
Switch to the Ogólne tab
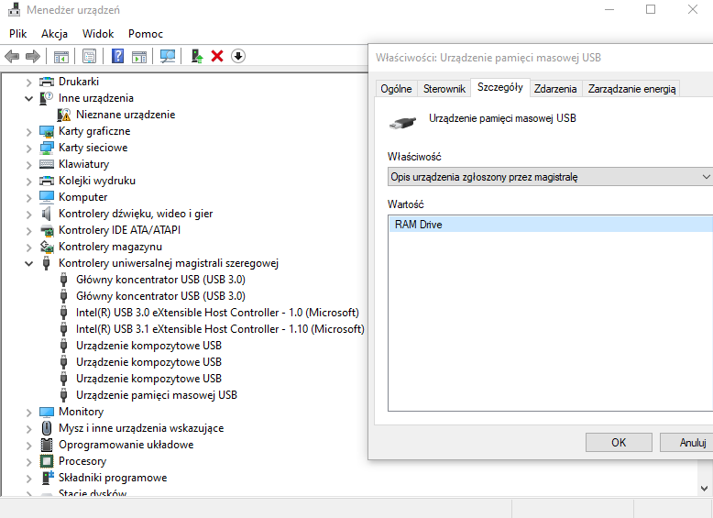[x=396, y=89]
